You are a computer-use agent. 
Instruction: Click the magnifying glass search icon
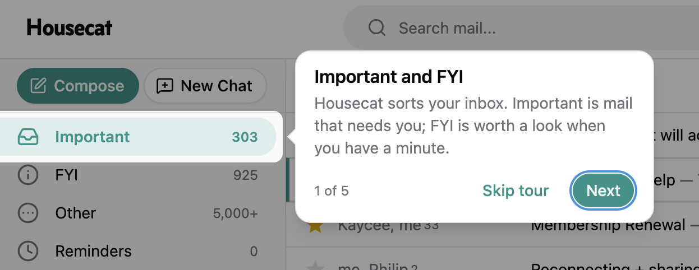click(x=377, y=28)
